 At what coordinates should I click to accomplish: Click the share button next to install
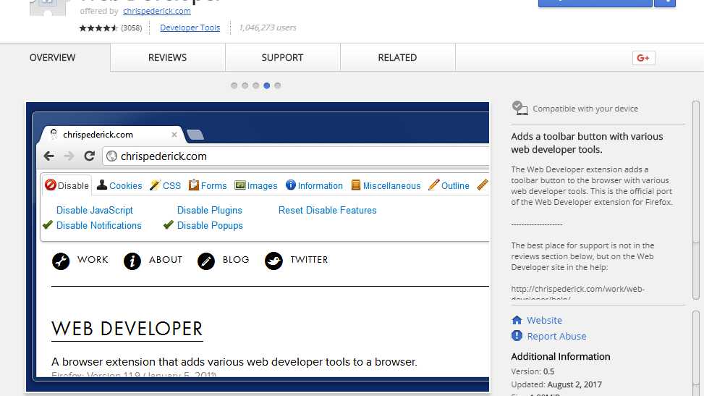[665, 3]
